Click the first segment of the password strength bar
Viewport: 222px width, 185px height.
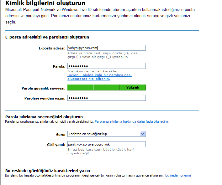pyautogui.click(x=80, y=88)
